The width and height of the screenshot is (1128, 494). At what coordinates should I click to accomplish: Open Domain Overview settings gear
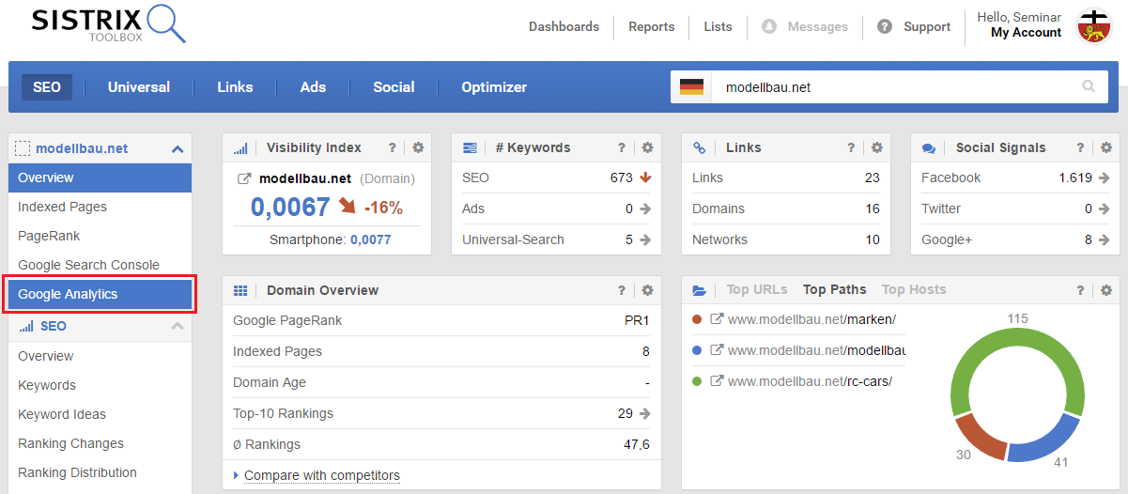click(x=647, y=290)
